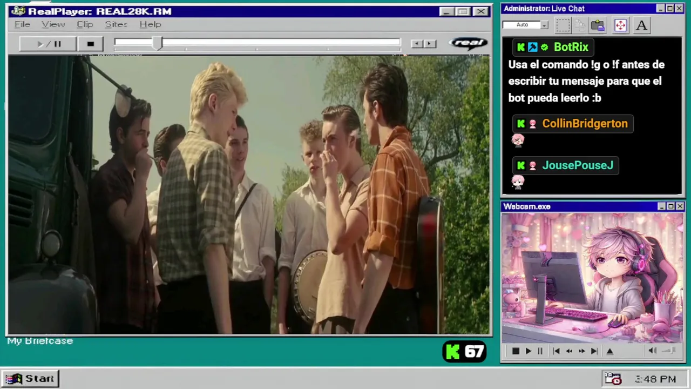The width and height of the screenshot is (691, 389).
Task: Click the red arrows full-screen icon
Action: click(620, 25)
